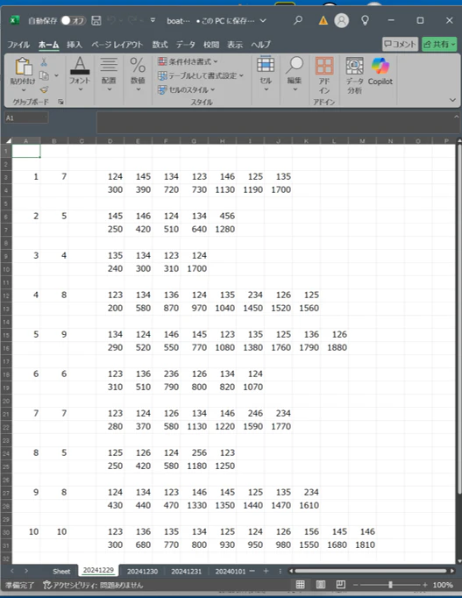
Task: Click the cut scissors icon
Action: [x=44, y=62]
